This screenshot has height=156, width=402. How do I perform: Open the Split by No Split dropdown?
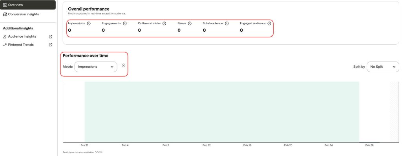point(383,67)
